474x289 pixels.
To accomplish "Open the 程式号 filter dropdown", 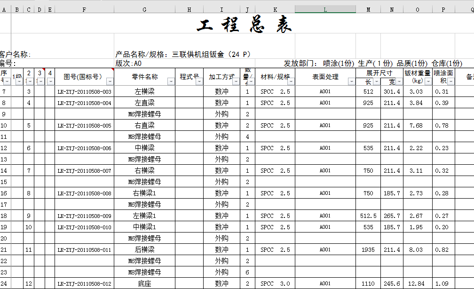I will point(199,81).
